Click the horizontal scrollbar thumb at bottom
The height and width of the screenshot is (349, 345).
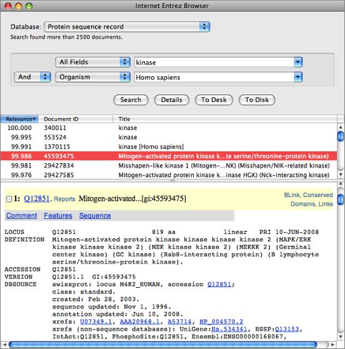pyautogui.click(x=163, y=345)
